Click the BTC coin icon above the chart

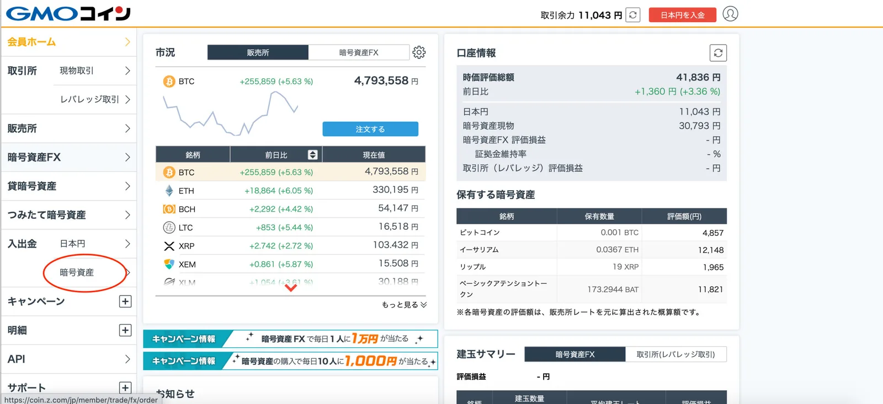(x=169, y=82)
